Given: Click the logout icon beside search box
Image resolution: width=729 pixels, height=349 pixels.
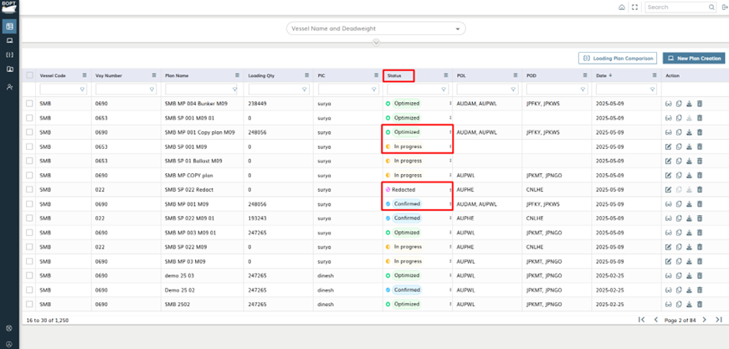Looking at the screenshot, I should (724, 8).
